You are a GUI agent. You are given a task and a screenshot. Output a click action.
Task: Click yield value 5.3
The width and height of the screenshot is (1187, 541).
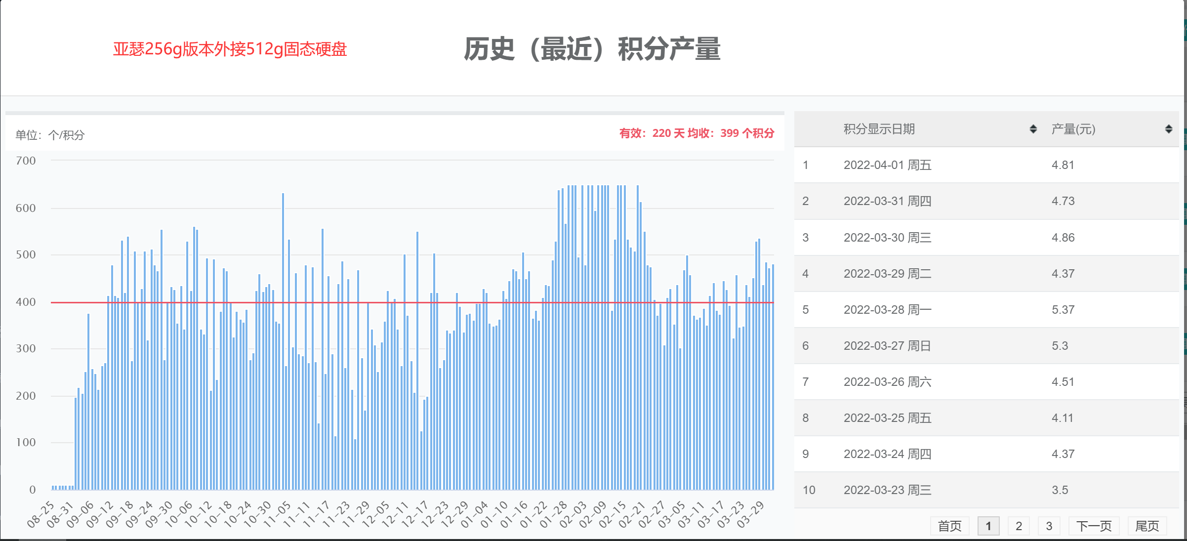pyautogui.click(x=1060, y=345)
